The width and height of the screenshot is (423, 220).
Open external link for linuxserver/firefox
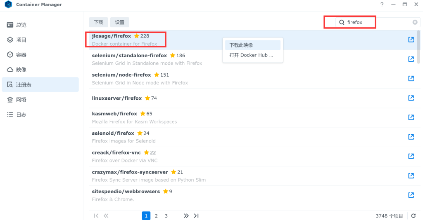[411, 98]
